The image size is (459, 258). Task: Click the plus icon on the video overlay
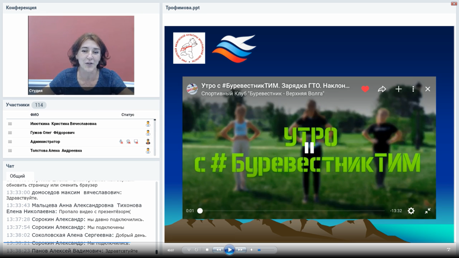coord(399,89)
